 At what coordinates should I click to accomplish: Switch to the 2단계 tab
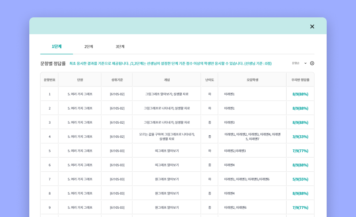[89, 47]
